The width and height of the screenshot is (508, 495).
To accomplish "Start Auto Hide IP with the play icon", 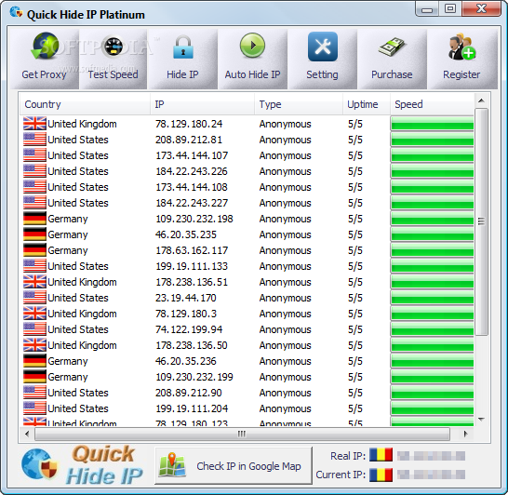I will coord(252,46).
